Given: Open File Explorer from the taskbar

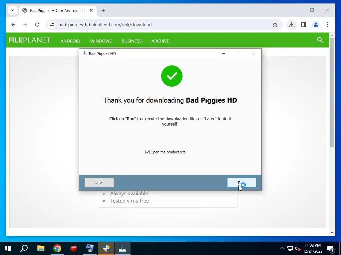Looking at the screenshot, I should 41,248.
